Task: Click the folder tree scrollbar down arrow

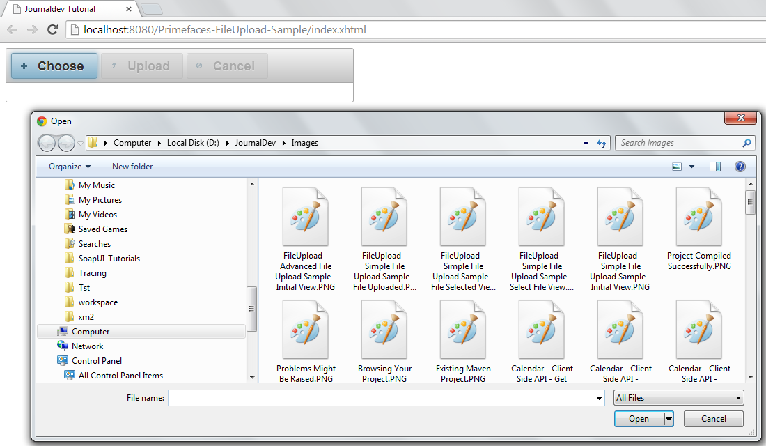Action: click(252, 378)
